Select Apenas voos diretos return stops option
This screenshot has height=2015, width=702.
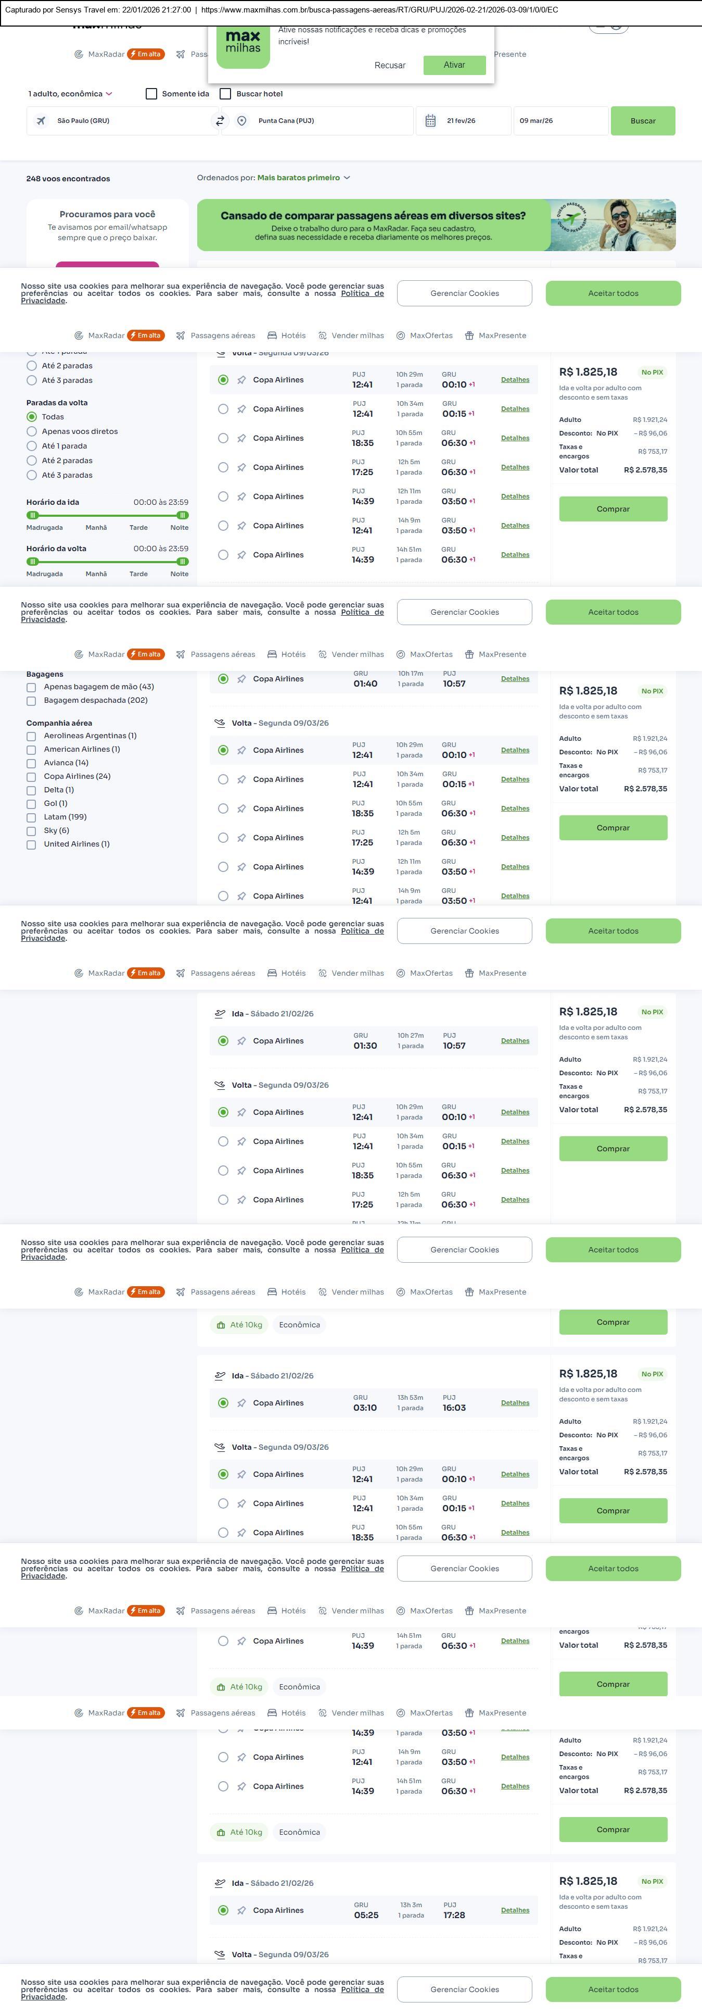coord(32,432)
